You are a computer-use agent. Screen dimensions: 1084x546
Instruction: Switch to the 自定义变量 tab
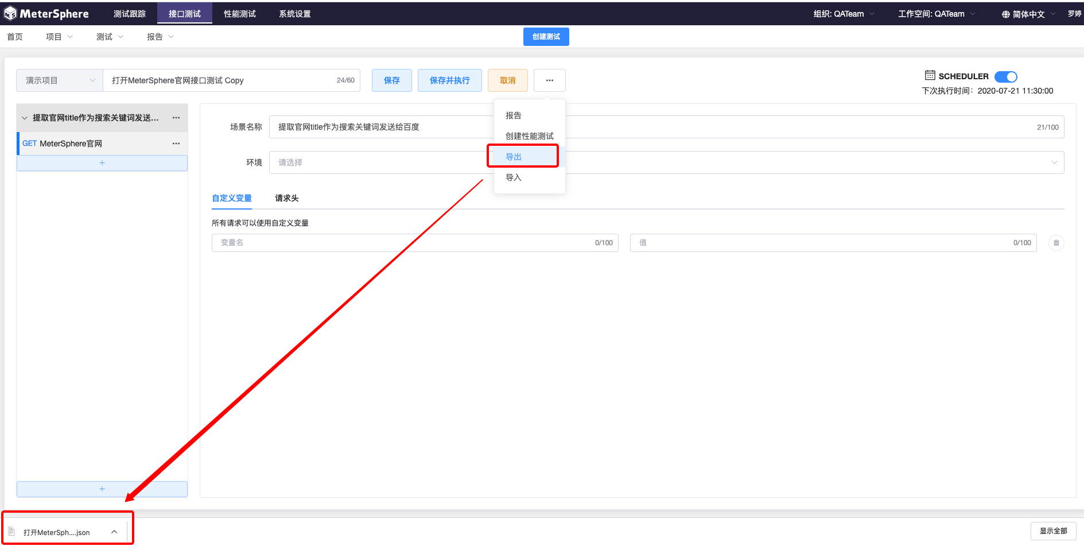[x=232, y=198]
